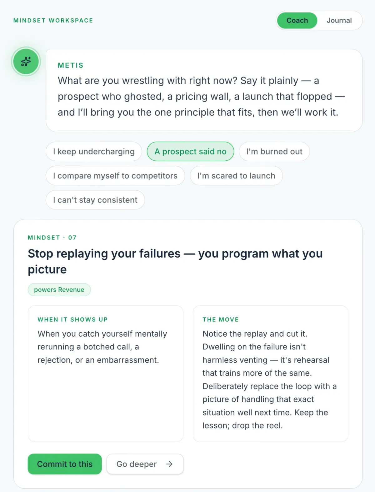Switch to the Journal tab
The width and height of the screenshot is (375, 492).
coord(339,21)
